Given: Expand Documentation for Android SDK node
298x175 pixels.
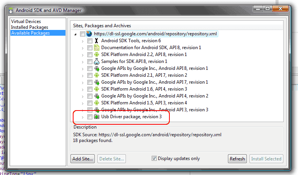Looking at the screenshot, I should (x=82, y=48).
